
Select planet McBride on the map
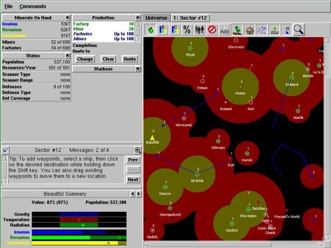197,174
